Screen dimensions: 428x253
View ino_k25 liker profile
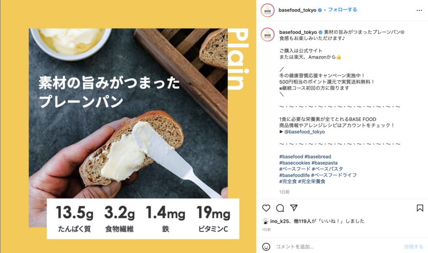pyautogui.click(x=279, y=221)
